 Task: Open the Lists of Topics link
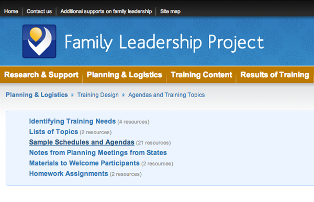point(53,132)
